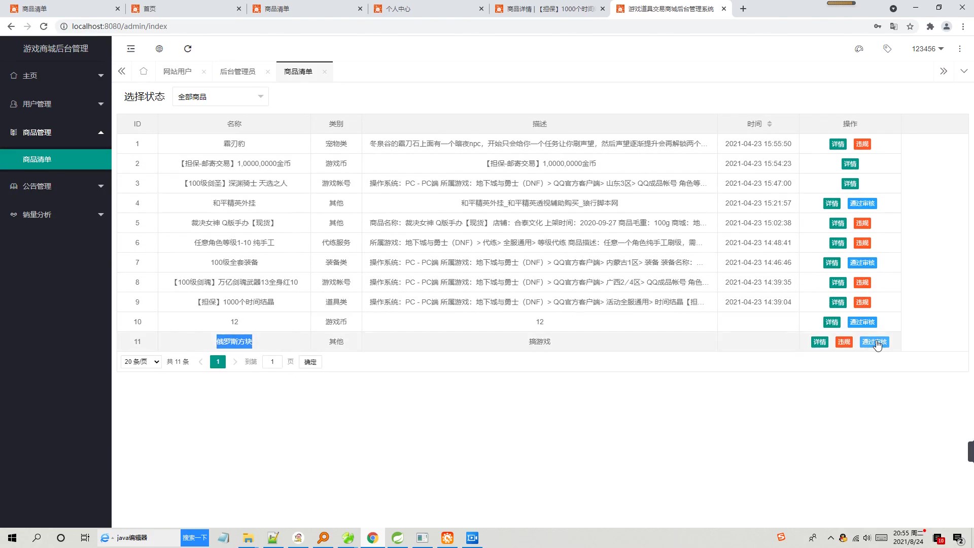Collapse the sidebar navigation menu
The image size is (974, 548).
click(131, 48)
